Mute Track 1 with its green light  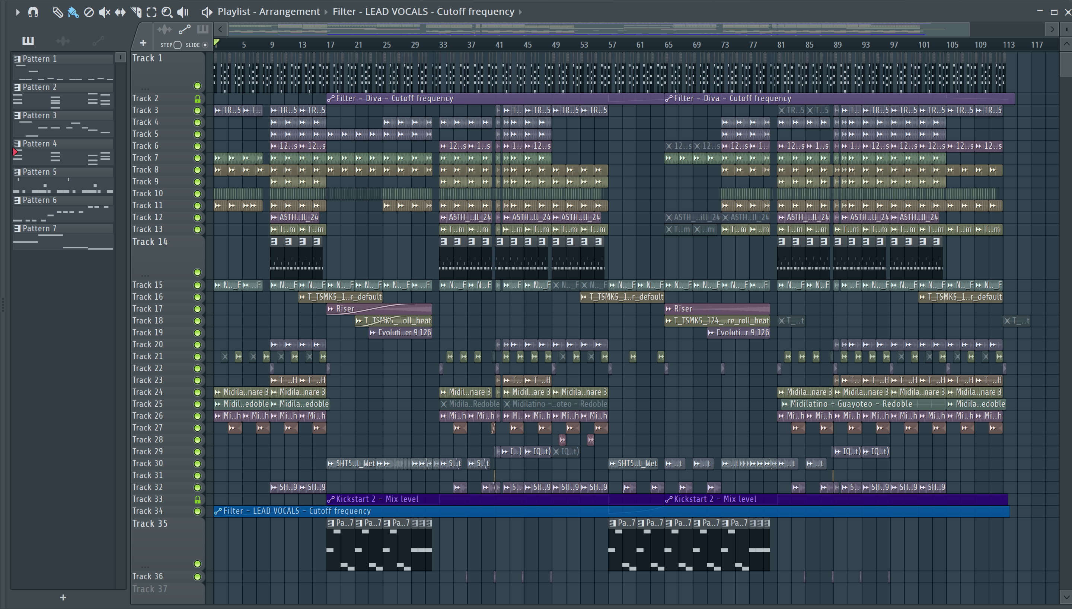point(197,86)
